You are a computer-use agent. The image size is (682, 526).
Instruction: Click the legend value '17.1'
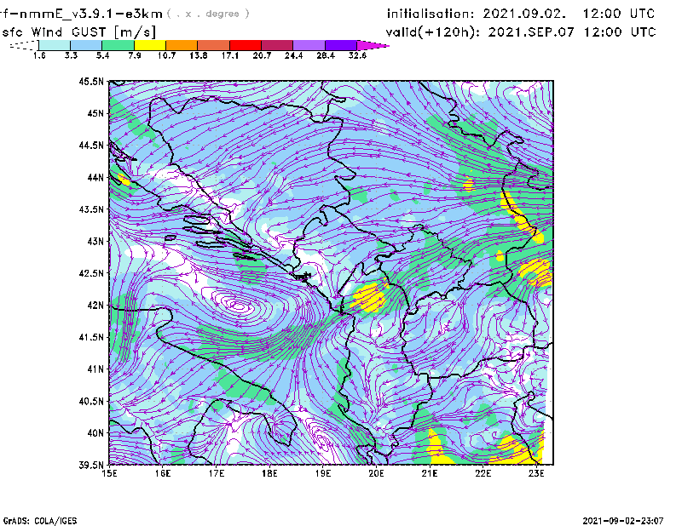click(230, 55)
